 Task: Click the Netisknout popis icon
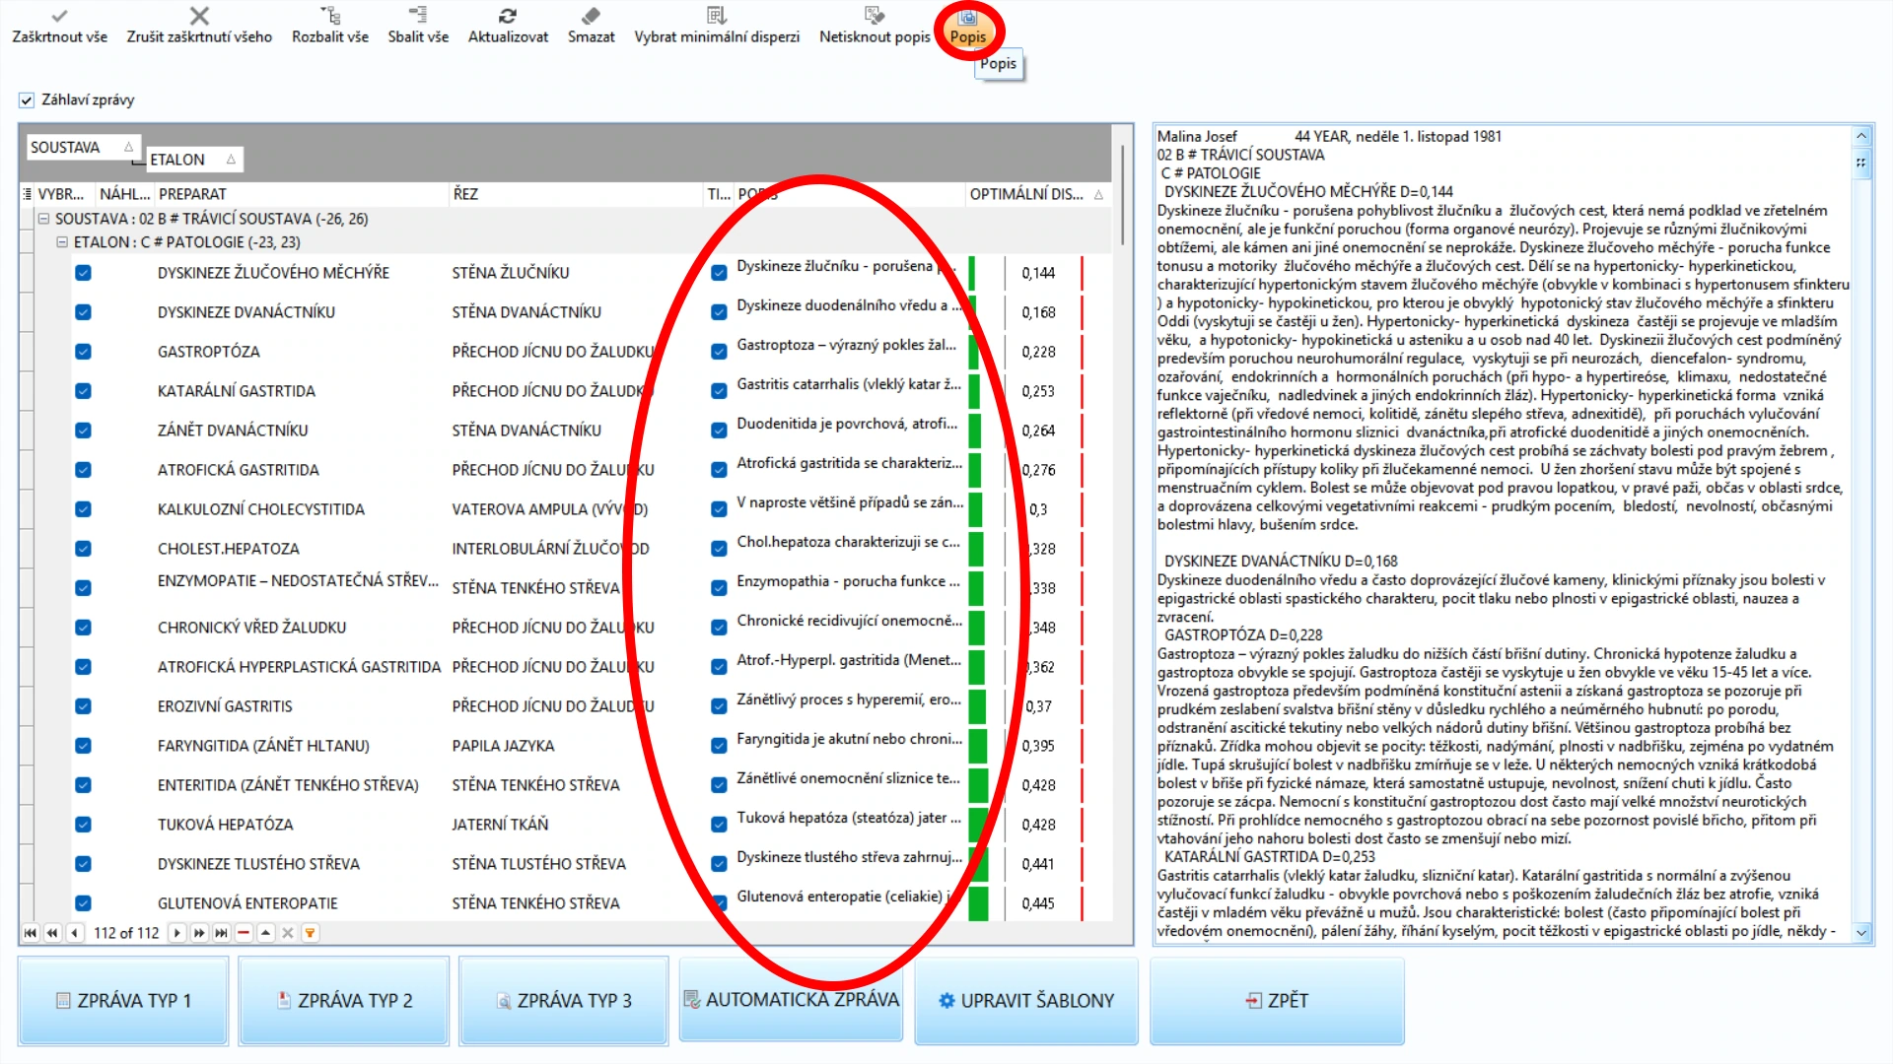[x=875, y=16]
